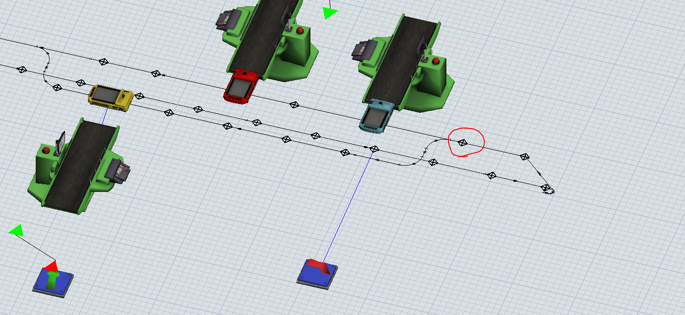Select the blue sink pad with red arrow
The height and width of the screenshot is (315, 685).
coord(317,272)
